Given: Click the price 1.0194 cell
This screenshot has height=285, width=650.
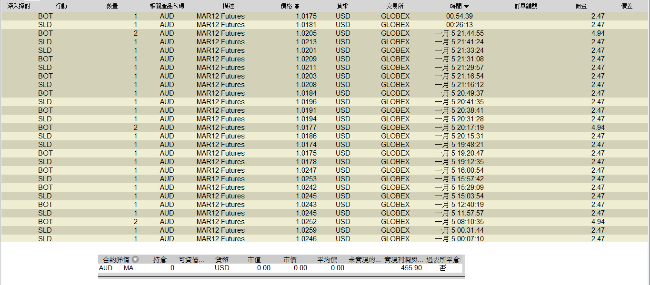Looking at the screenshot, I should [306, 119].
